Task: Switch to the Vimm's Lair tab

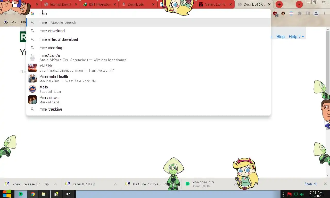Action: click(x=216, y=4)
